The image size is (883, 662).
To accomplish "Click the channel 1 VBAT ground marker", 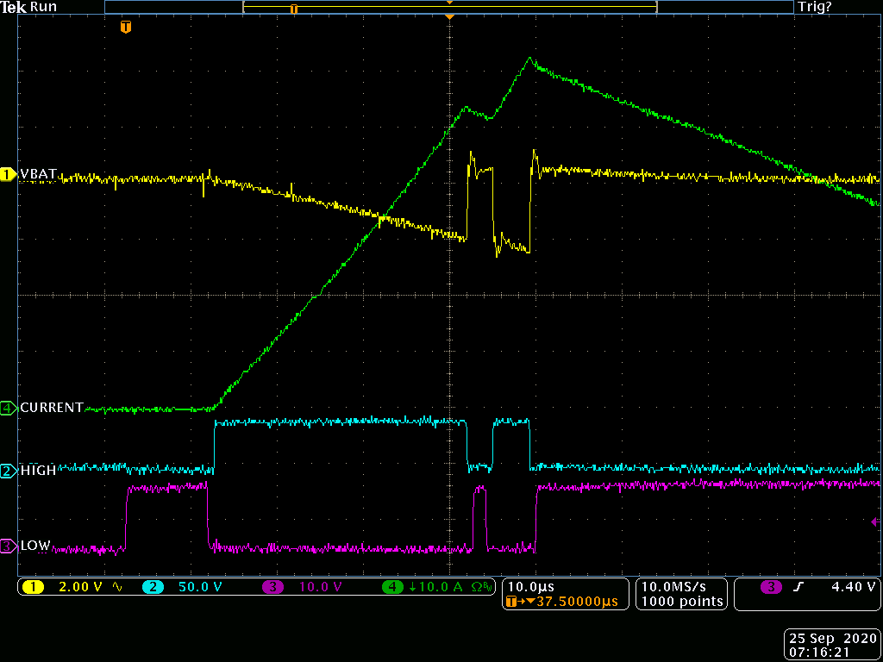I will [9, 174].
